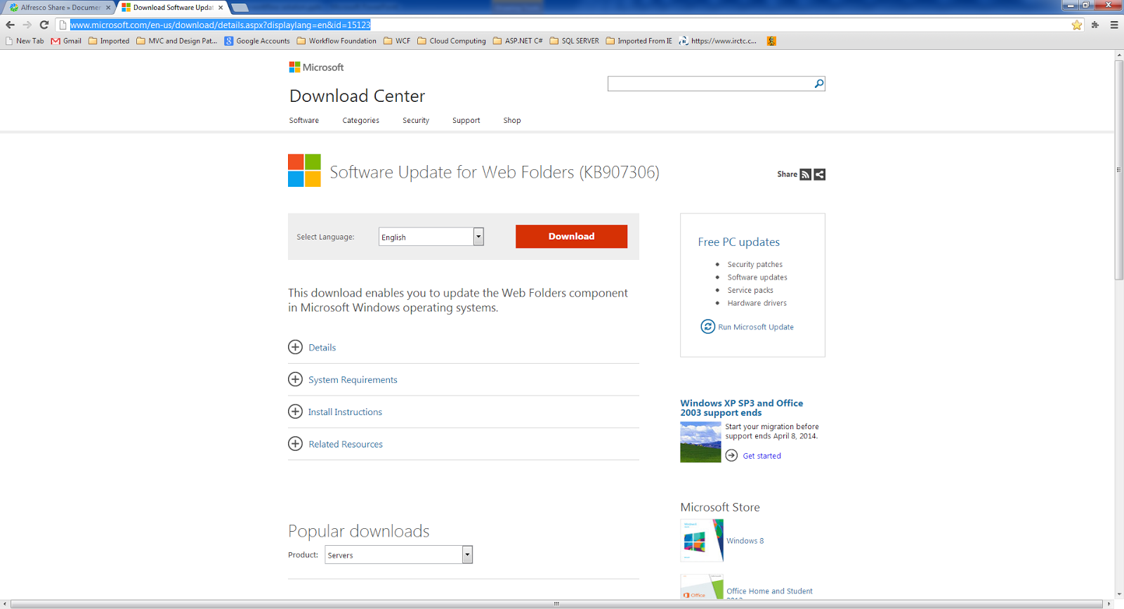Open the Imported From IE bookmark folder
The width and height of the screenshot is (1124, 609).
[x=639, y=41]
